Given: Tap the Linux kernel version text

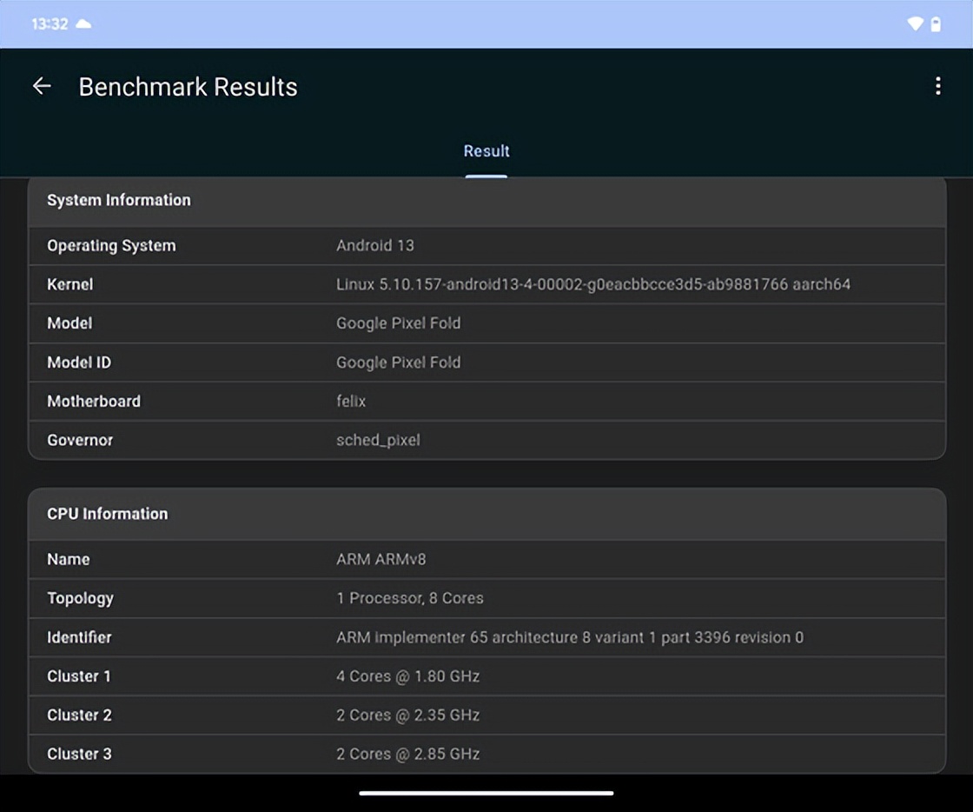Looking at the screenshot, I should [x=592, y=284].
